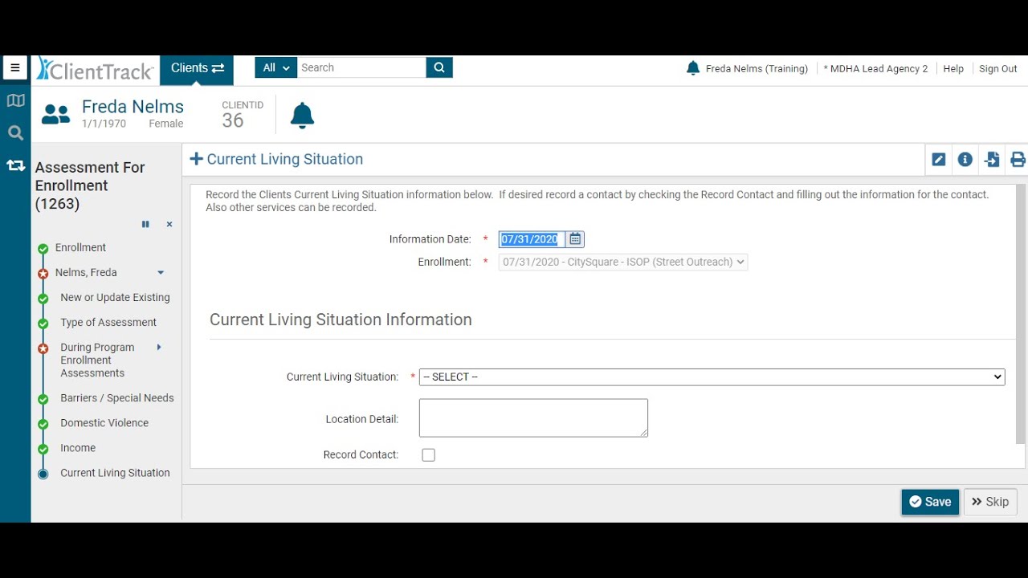Click the map icon in left sidebar
The height and width of the screenshot is (578, 1028).
pyautogui.click(x=15, y=100)
